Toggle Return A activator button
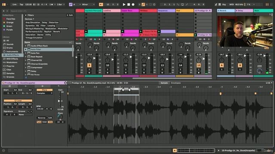 222,65
